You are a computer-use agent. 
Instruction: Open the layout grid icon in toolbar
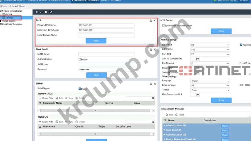point(37,12)
